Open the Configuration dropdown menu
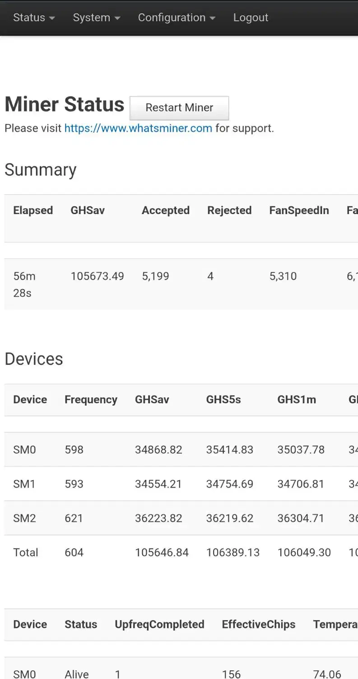The height and width of the screenshot is (679, 358). click(x=177, y=18)
